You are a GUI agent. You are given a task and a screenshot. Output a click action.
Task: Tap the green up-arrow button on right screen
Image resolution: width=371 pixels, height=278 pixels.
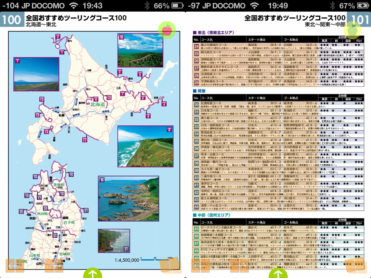278,273
